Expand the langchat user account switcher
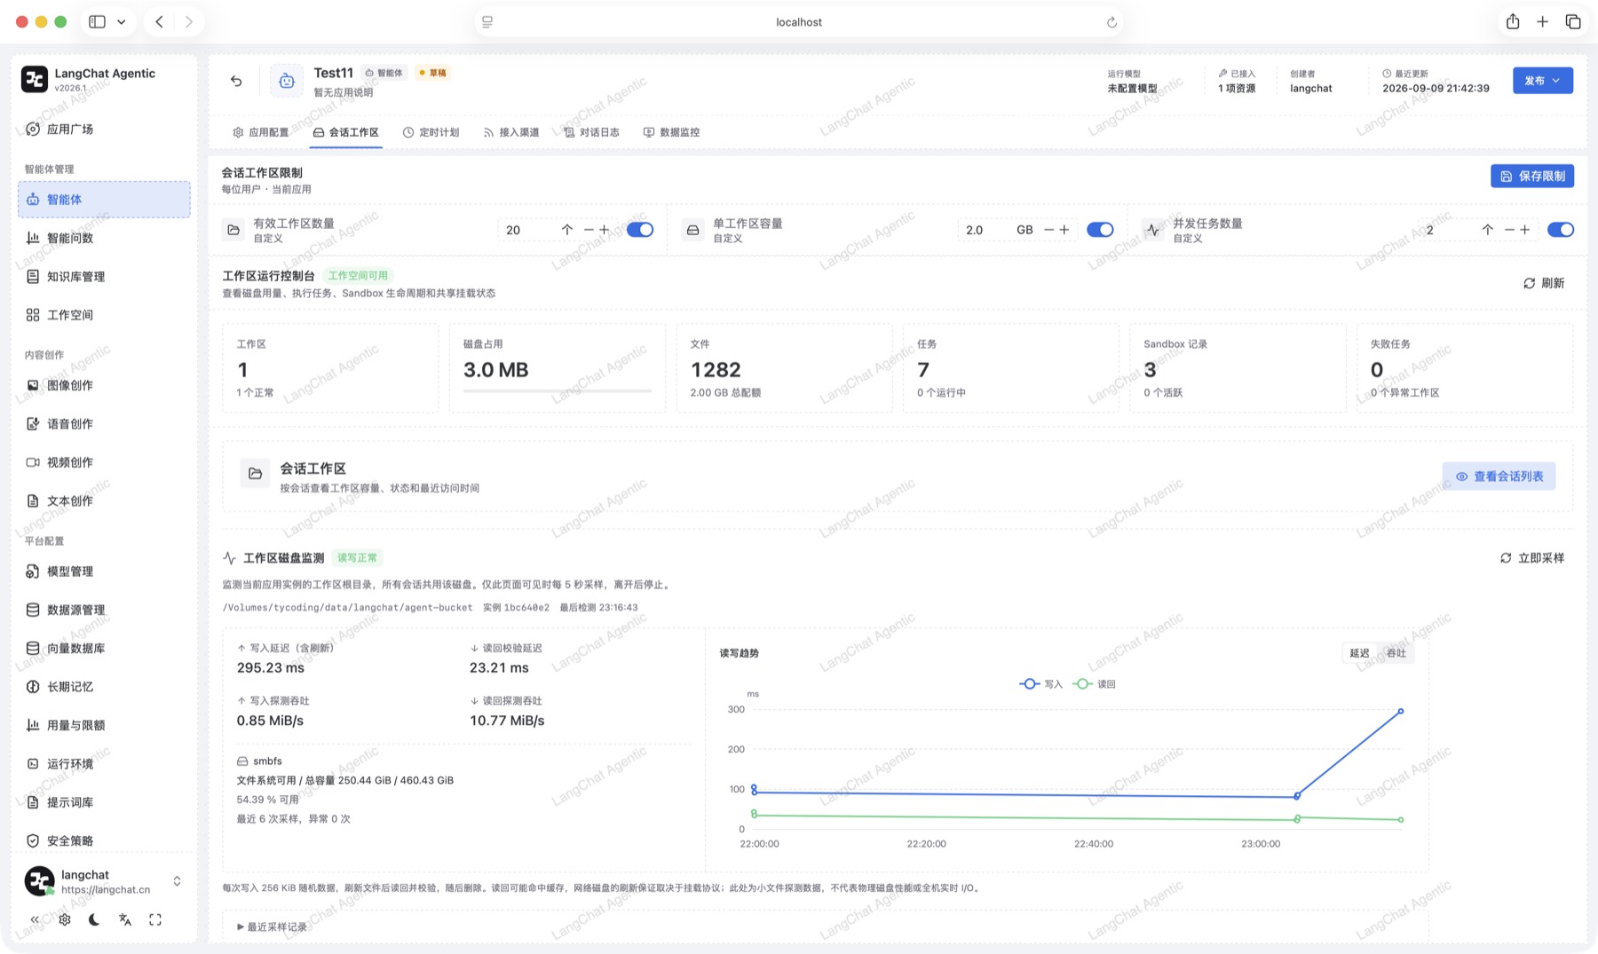The image size is (1598, 954). (177, 881)
